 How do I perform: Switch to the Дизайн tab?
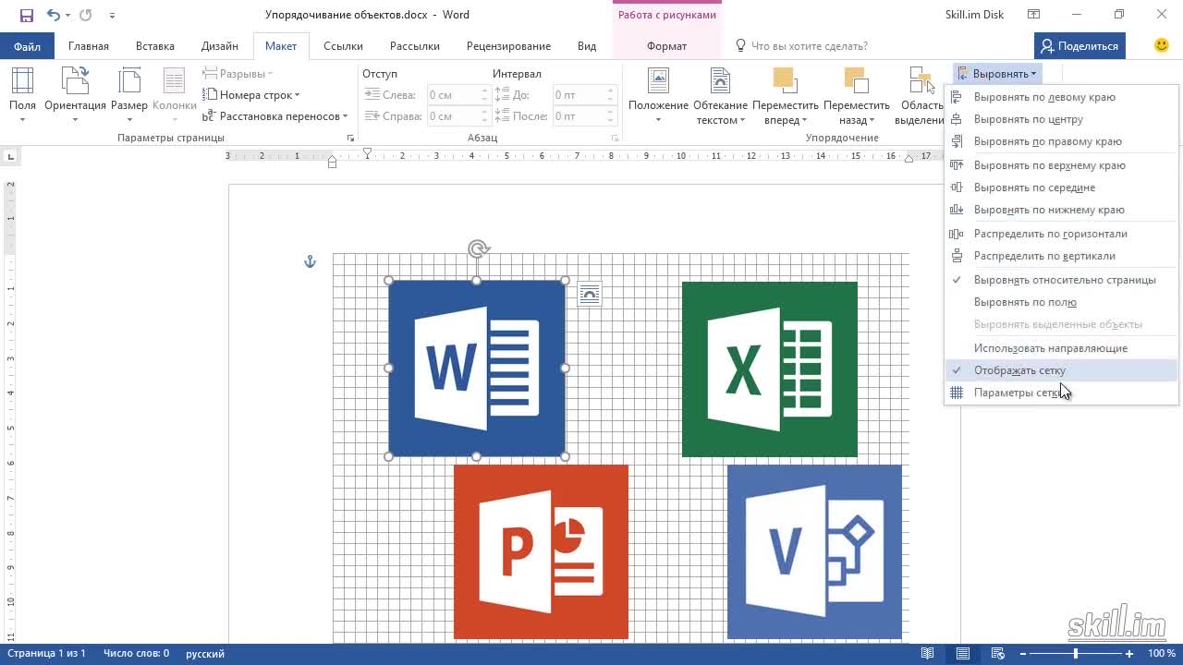point(220,46)
